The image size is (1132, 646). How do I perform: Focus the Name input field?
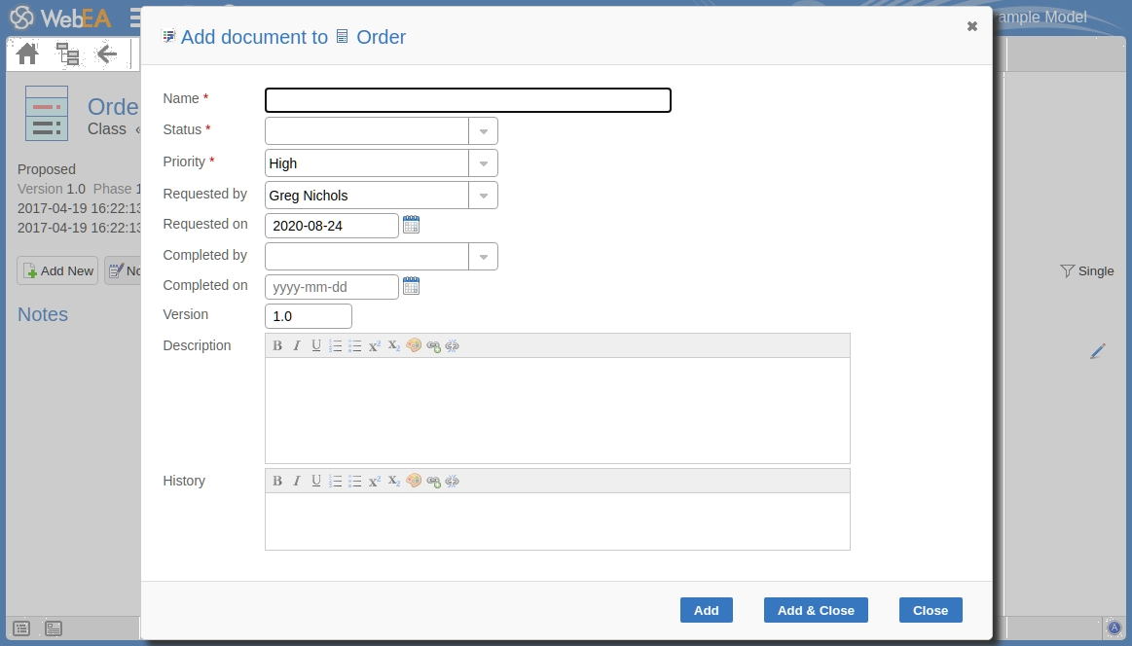(x=467, y=100)
